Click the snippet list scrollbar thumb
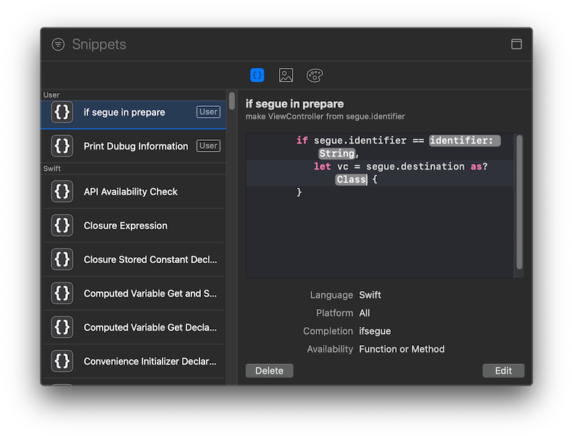This screenshot has height=439, width=573. 232,101
